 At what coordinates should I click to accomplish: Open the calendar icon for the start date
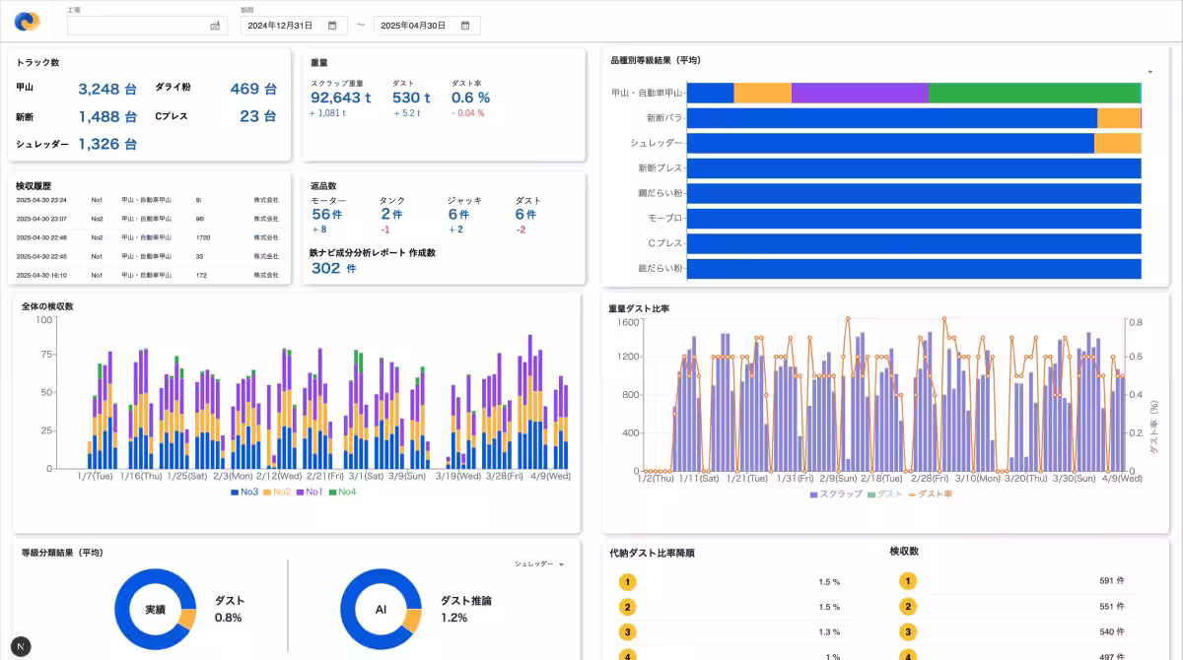click(333, 26)
